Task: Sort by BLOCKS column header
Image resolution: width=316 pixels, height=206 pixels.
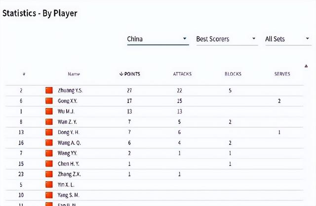Action: [x=233, y=74]
